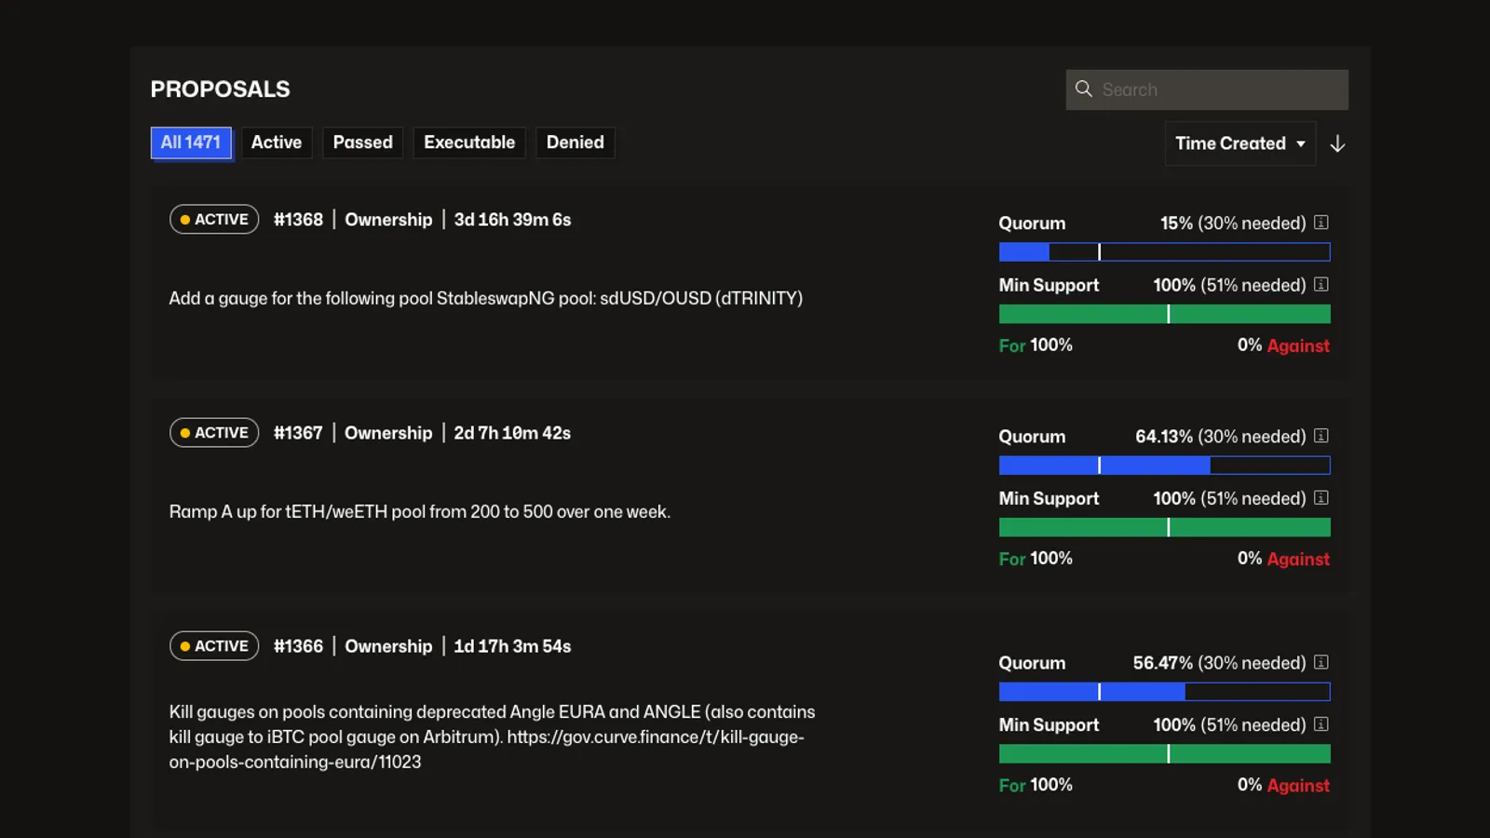Open the Time Created sort dropdown
1490x838 pixels.
[x=1239, y=143]
